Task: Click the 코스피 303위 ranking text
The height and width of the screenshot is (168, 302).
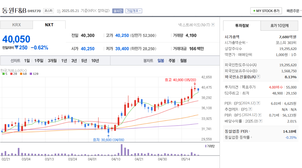Action: point(286,43)
